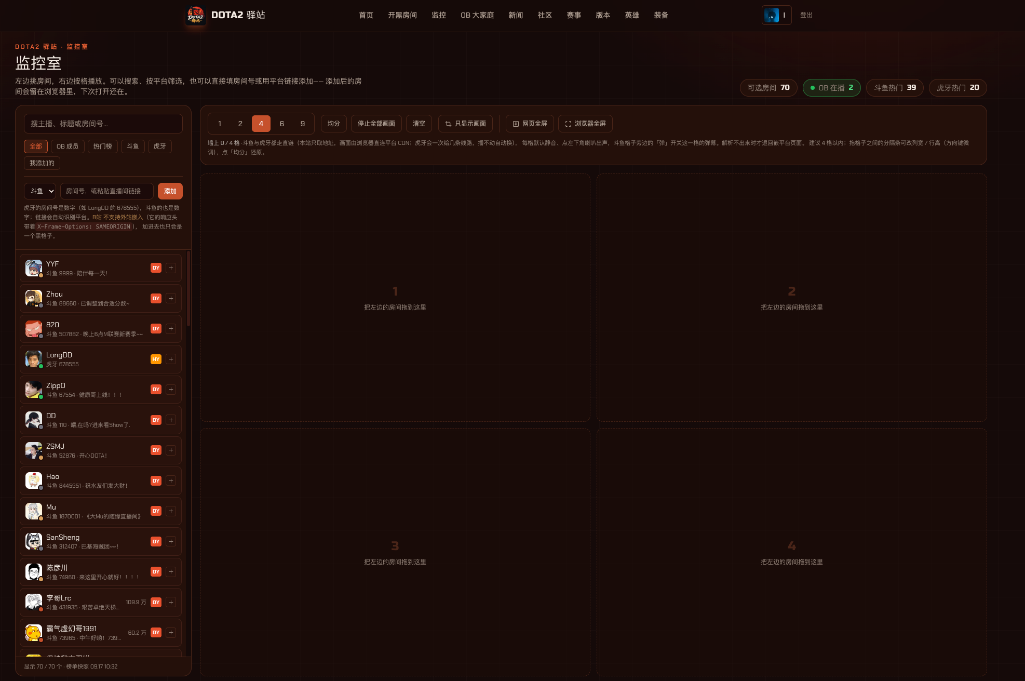This screenshot has height=681, width=1025.
Task: Switch wall layout to 2 grids
Action: tap(240, 124)
